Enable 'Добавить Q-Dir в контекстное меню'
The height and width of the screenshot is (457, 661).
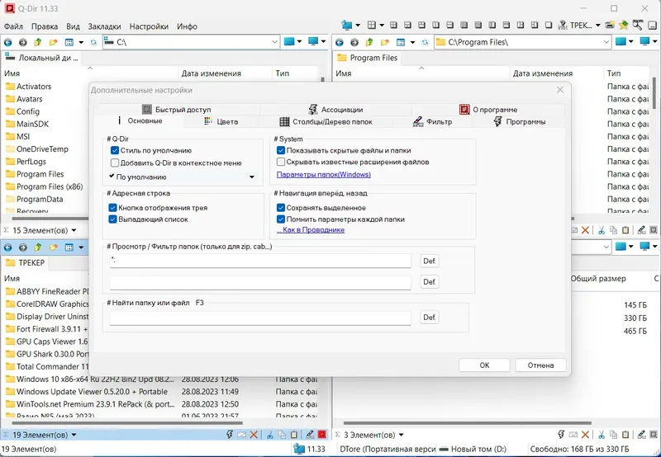point(115,163)
